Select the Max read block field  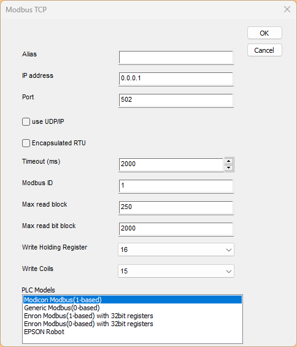176,208
